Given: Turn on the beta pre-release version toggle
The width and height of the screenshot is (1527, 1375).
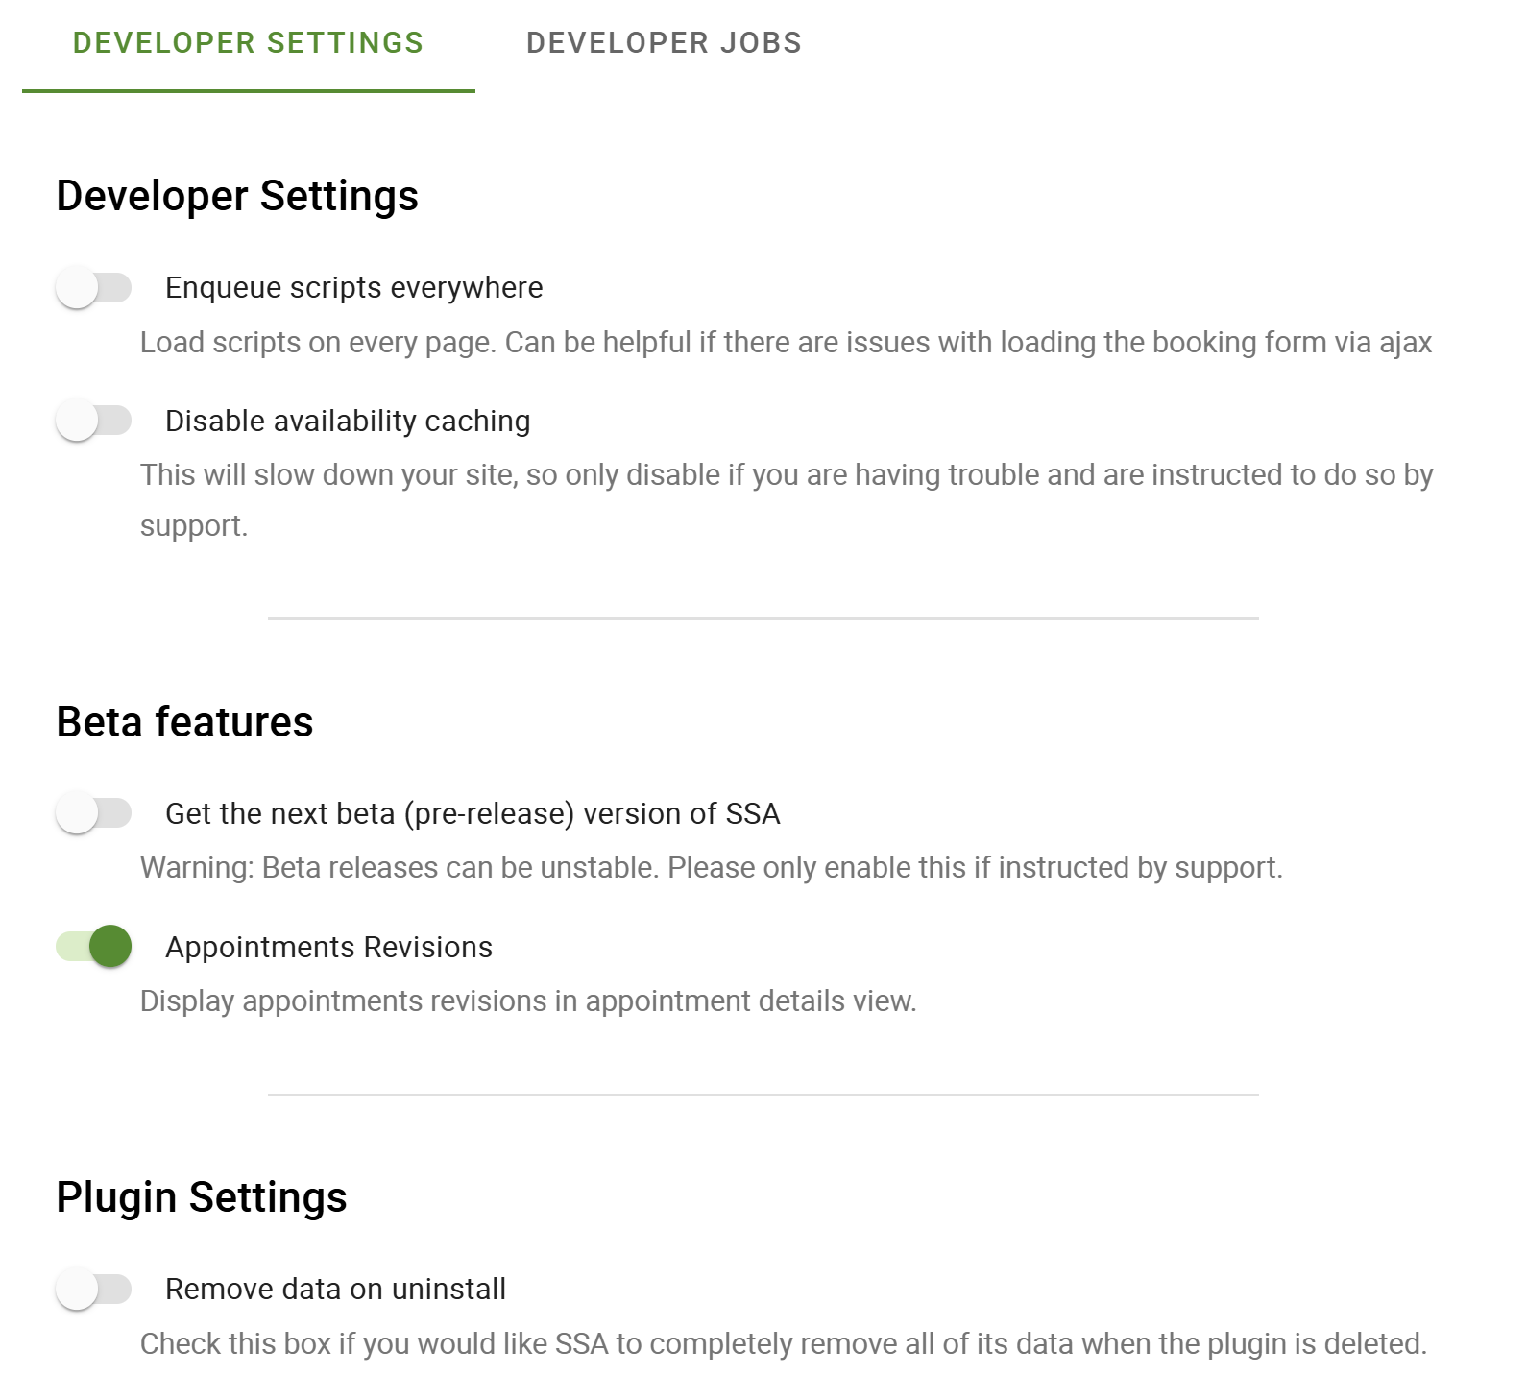Looking at the screenshot, I should [95, 811].
